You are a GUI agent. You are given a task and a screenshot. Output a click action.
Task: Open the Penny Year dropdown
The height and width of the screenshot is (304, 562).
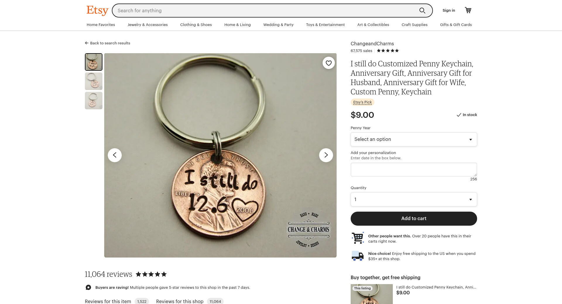[414, 139]
